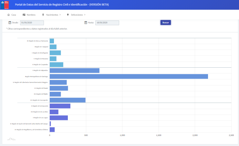Open the Desde date field 01/05/2020
The width and height of the screenshot is (239, 146).
tap(32, 23)
